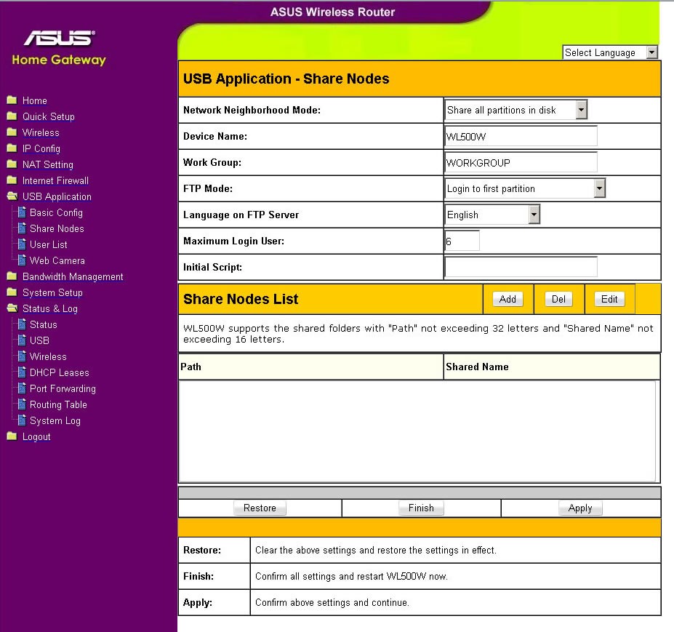
Task: Open the Wireless top-level menu
Action: click(41, 132)
